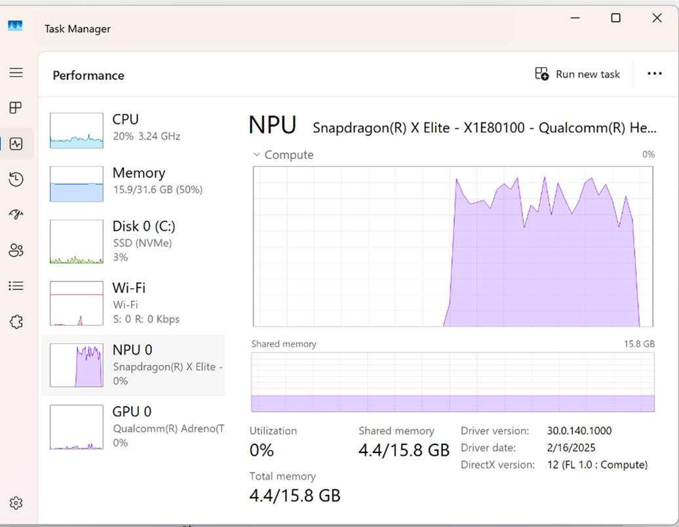Select GPU 0 Qualcomm Adreno entry
The image size is (679, 527).
coord(134,427)
